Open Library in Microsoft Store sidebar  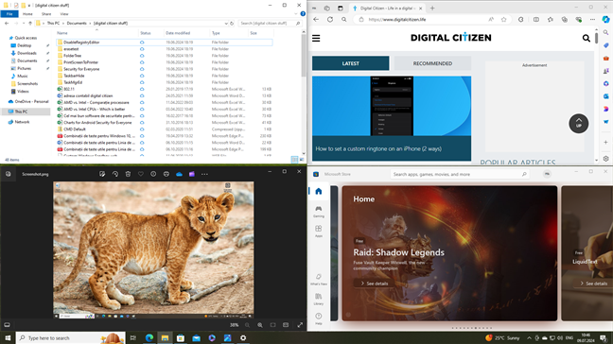coord(319,299)
